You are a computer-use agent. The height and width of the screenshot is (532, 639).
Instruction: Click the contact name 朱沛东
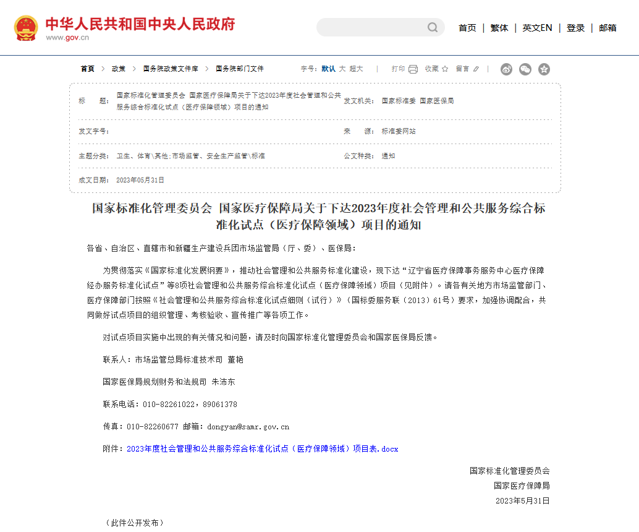tap(223, 382)
